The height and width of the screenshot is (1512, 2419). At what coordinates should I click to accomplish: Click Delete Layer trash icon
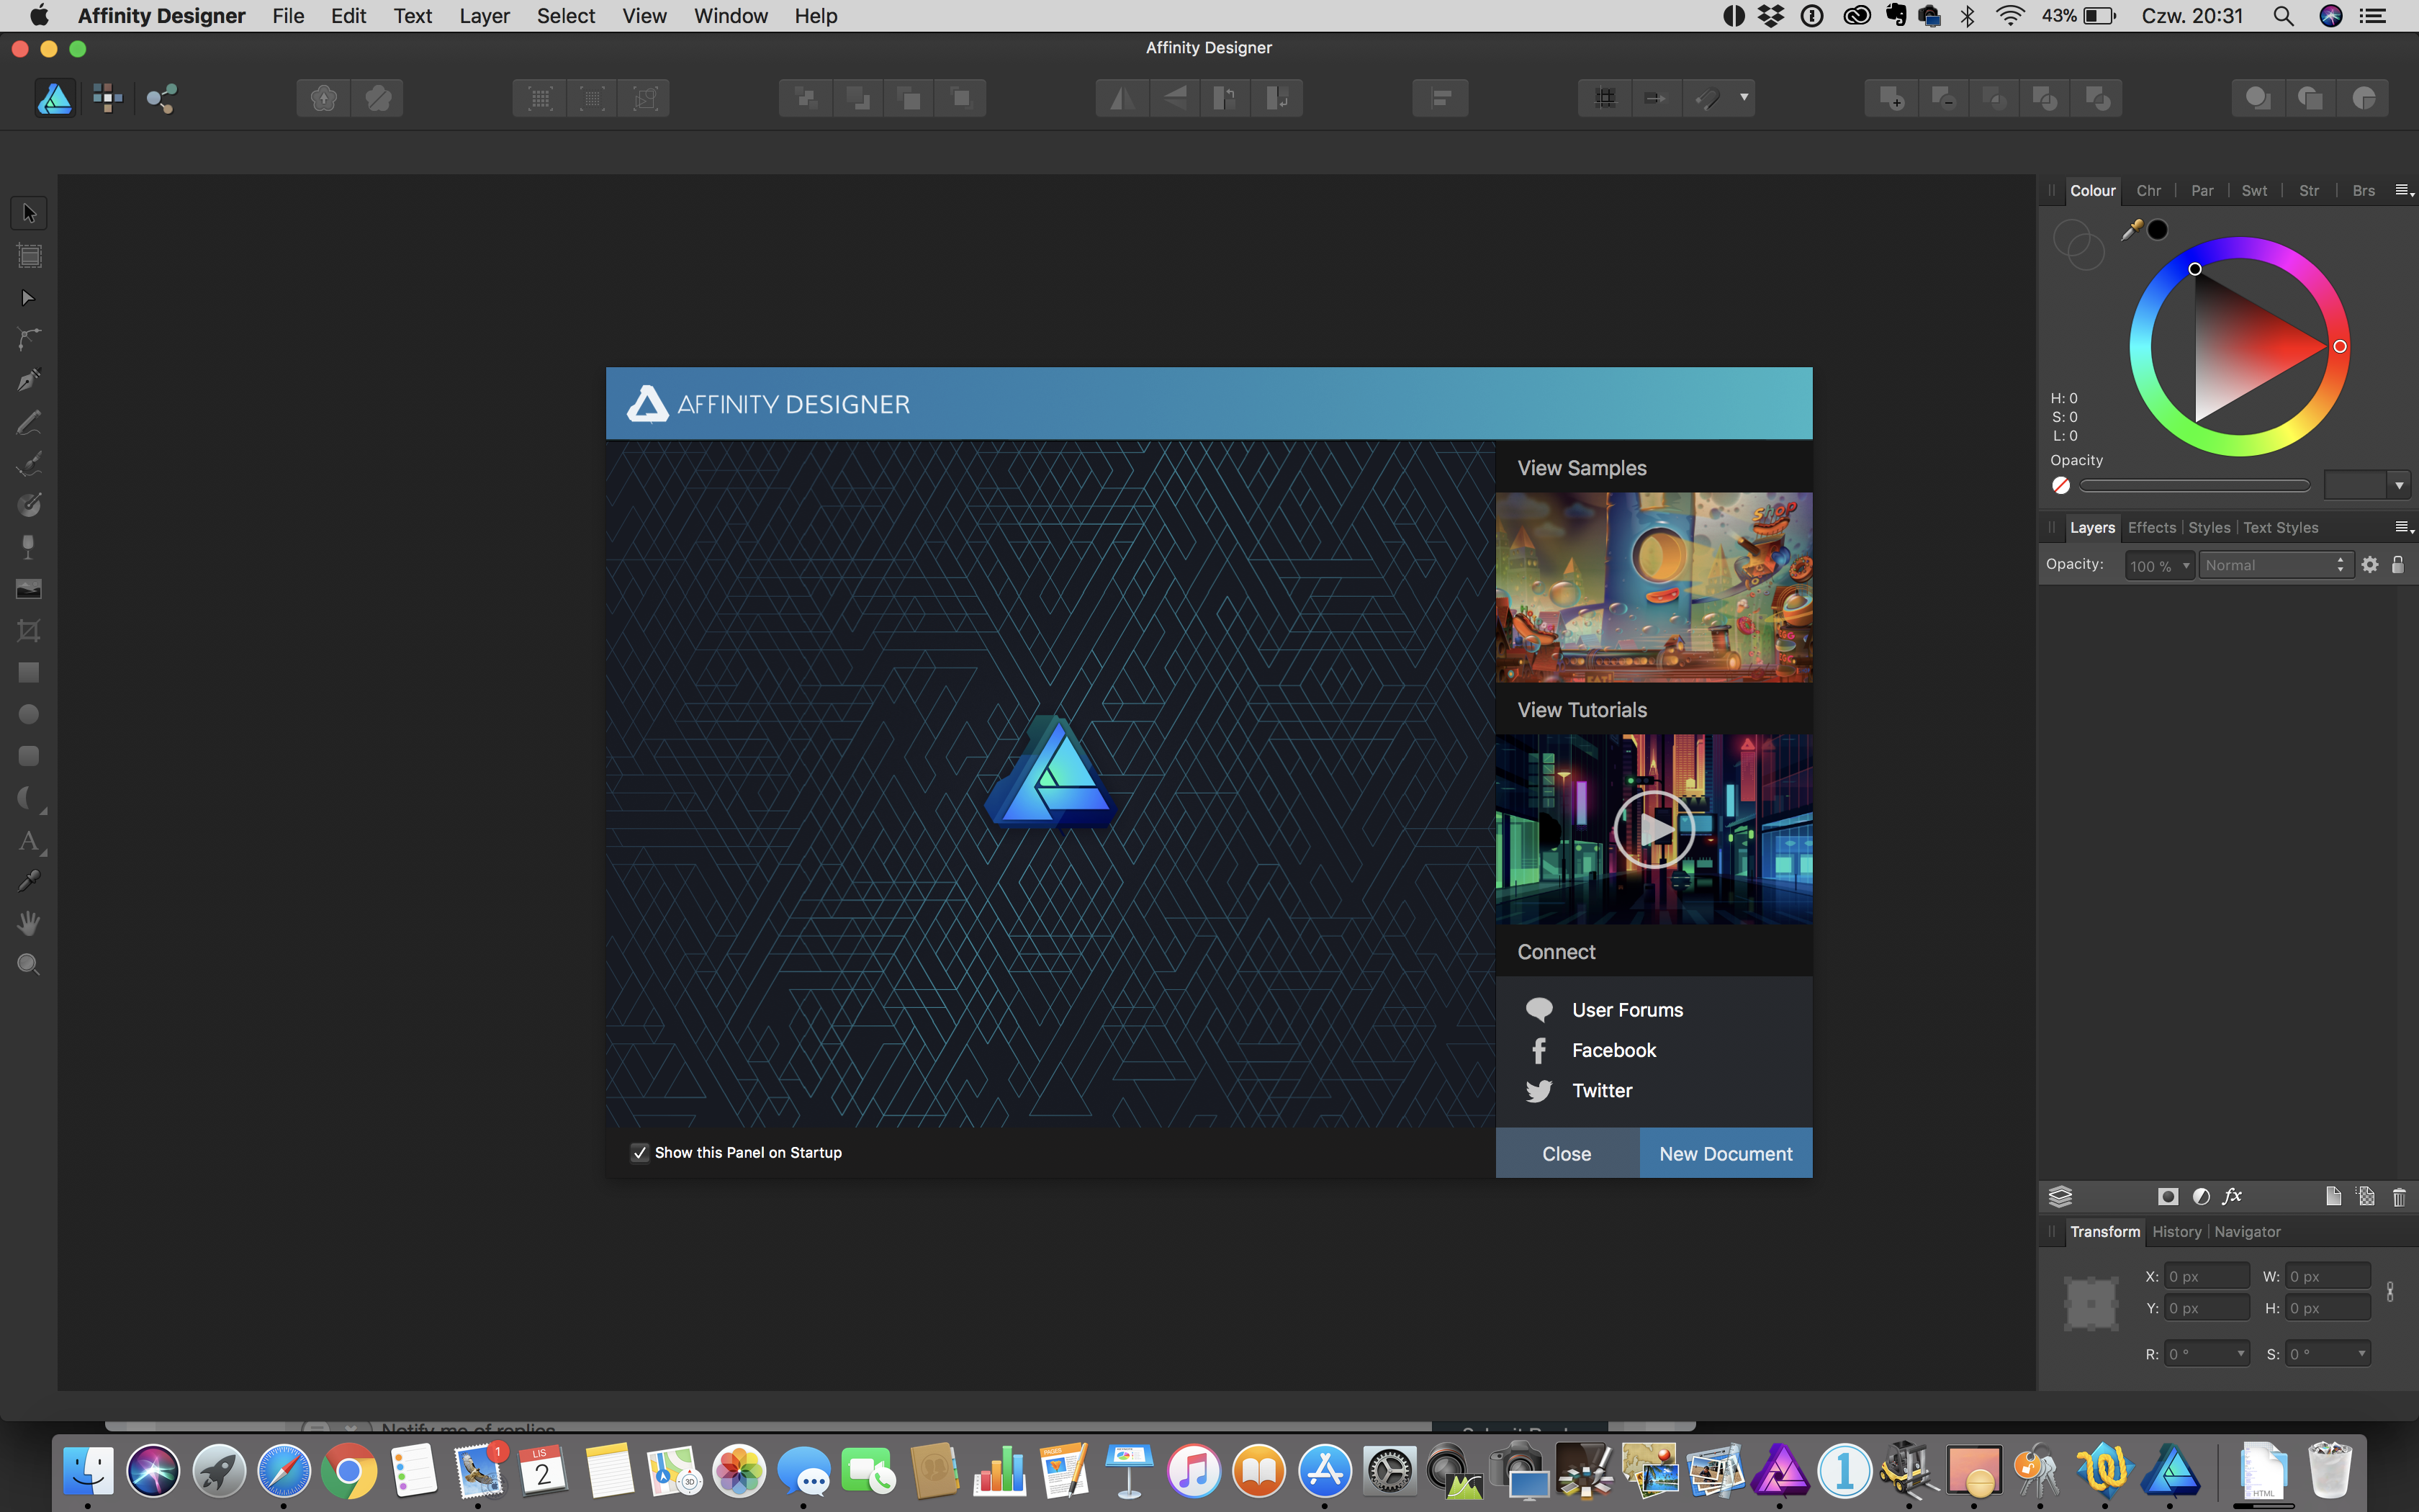(x=2399, y=1197)
